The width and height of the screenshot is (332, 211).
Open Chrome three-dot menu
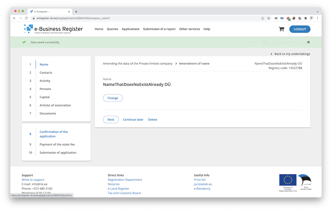click(x=317, y=18)
